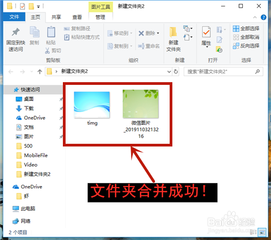
Task: Click the History ribbon icon
Action: click(x=219, y=49)
